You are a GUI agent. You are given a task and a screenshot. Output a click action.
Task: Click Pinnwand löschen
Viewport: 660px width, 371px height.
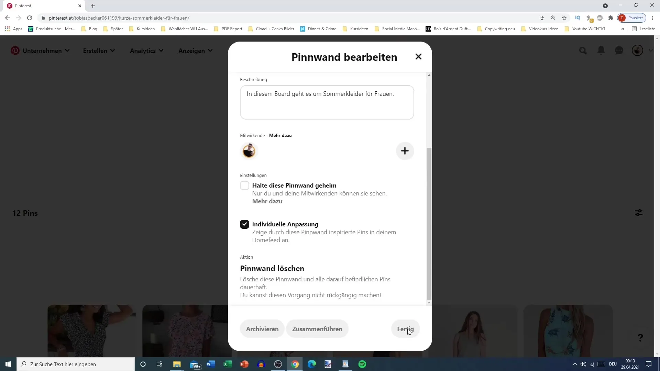pyautogui.click(x=272, y=268)
